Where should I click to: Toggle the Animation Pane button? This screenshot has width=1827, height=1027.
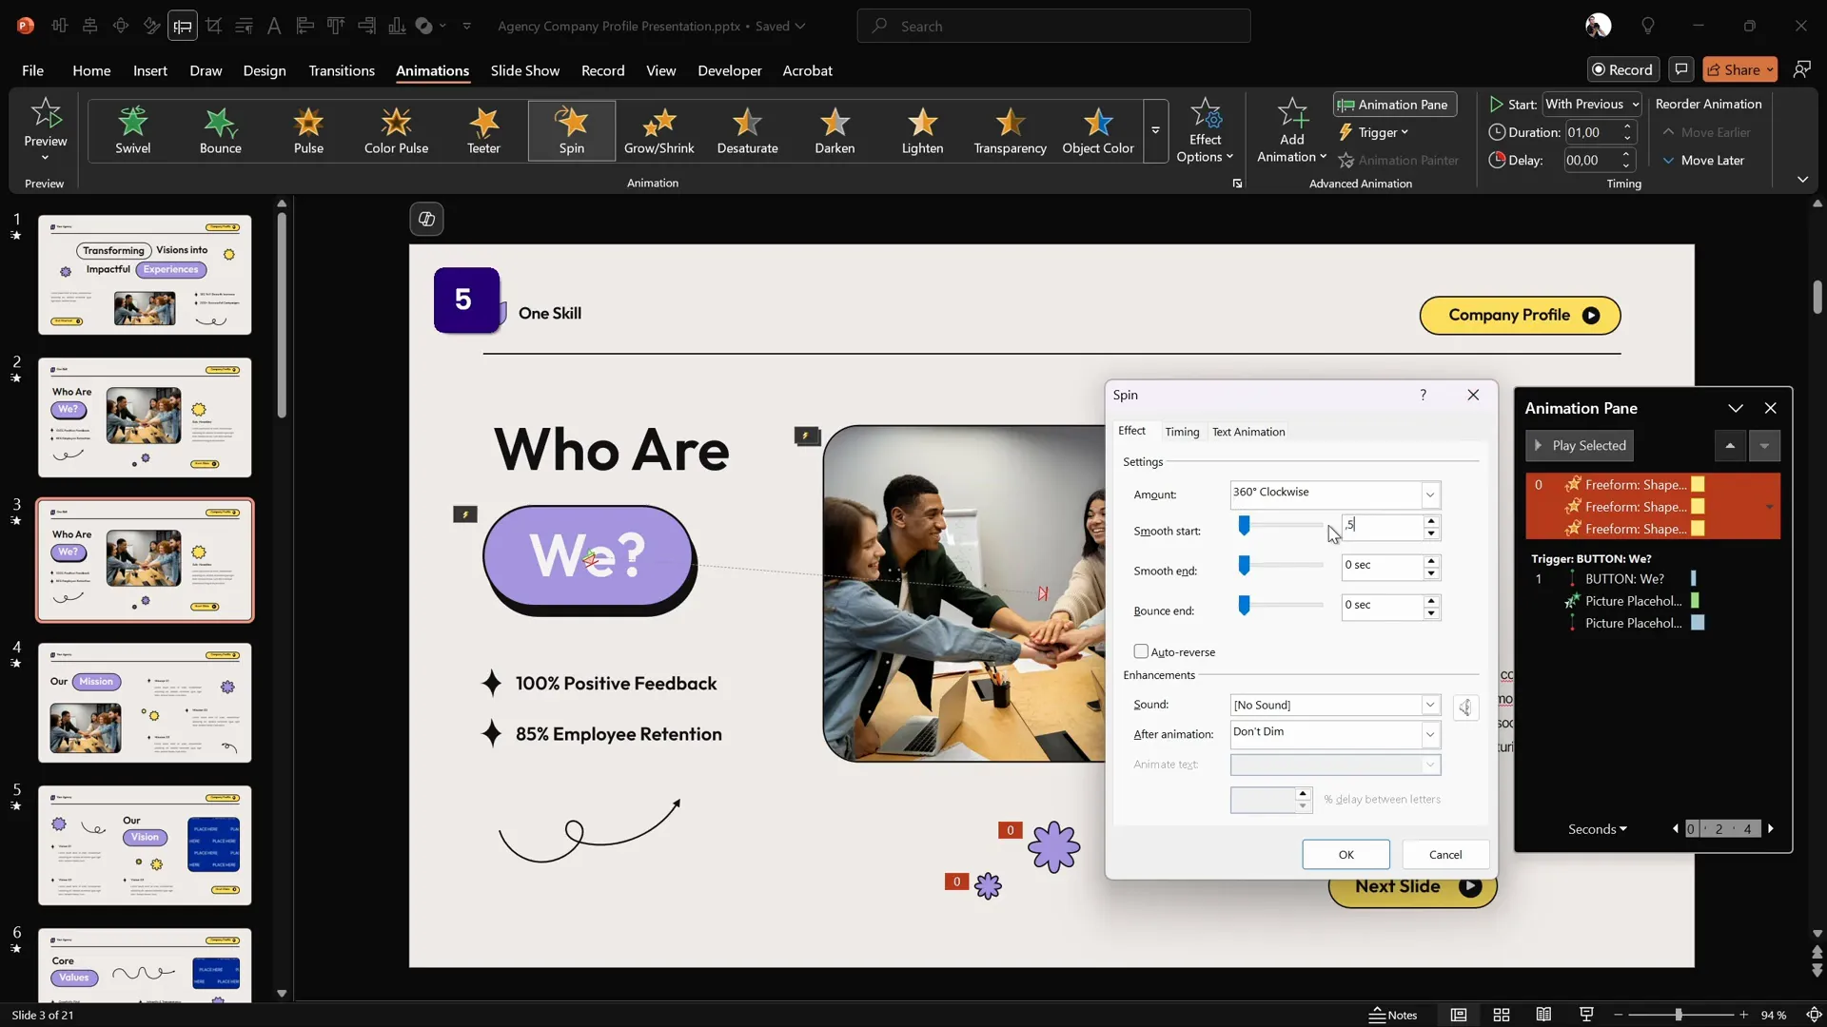(1394, 105)
